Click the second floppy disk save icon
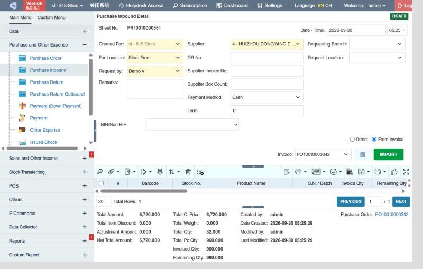The width and height of the screenshot is (423, 269). (x=378, y=172)
